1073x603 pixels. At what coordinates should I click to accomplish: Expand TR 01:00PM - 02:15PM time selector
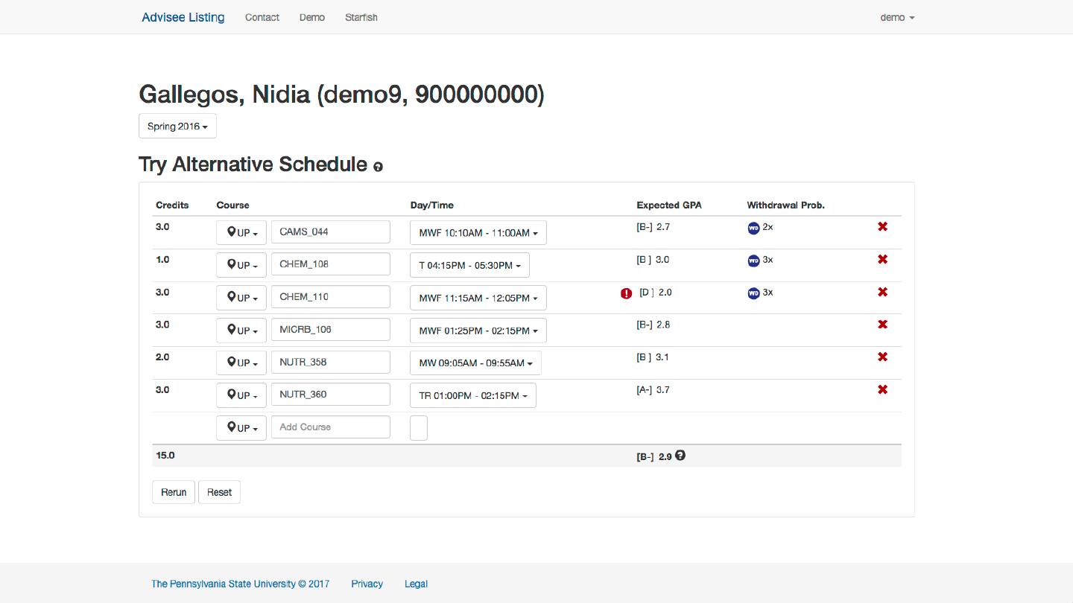(x=472, y=396)
